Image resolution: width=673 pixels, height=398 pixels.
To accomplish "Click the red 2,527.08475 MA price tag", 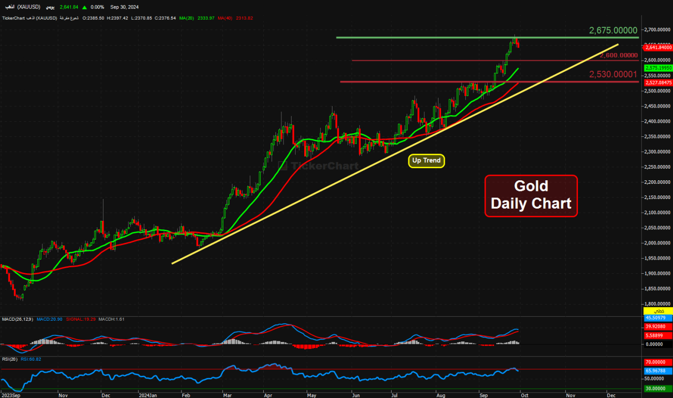I will [x=657, y=82].
